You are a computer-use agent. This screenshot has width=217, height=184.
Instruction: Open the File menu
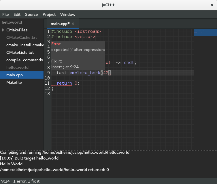click(5, 14)
